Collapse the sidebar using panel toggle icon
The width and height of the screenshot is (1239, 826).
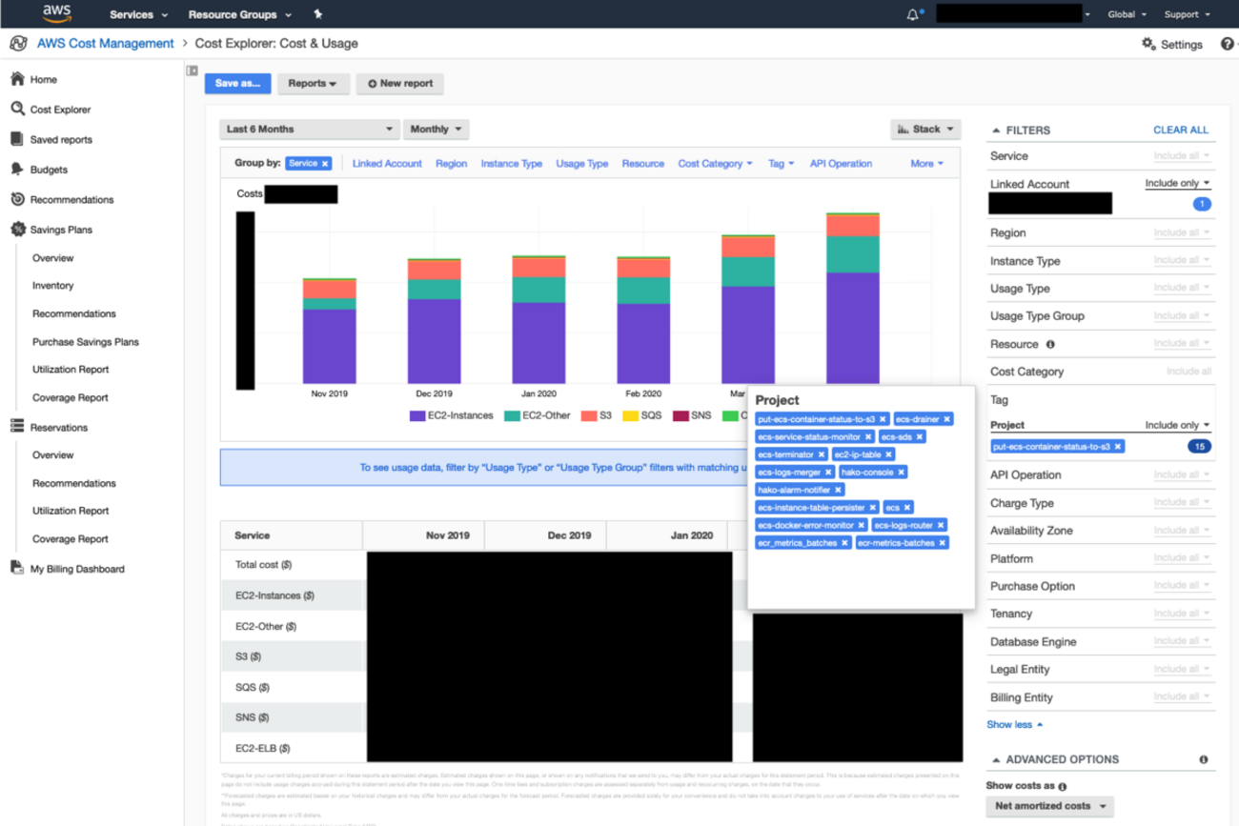pos(192,71)
